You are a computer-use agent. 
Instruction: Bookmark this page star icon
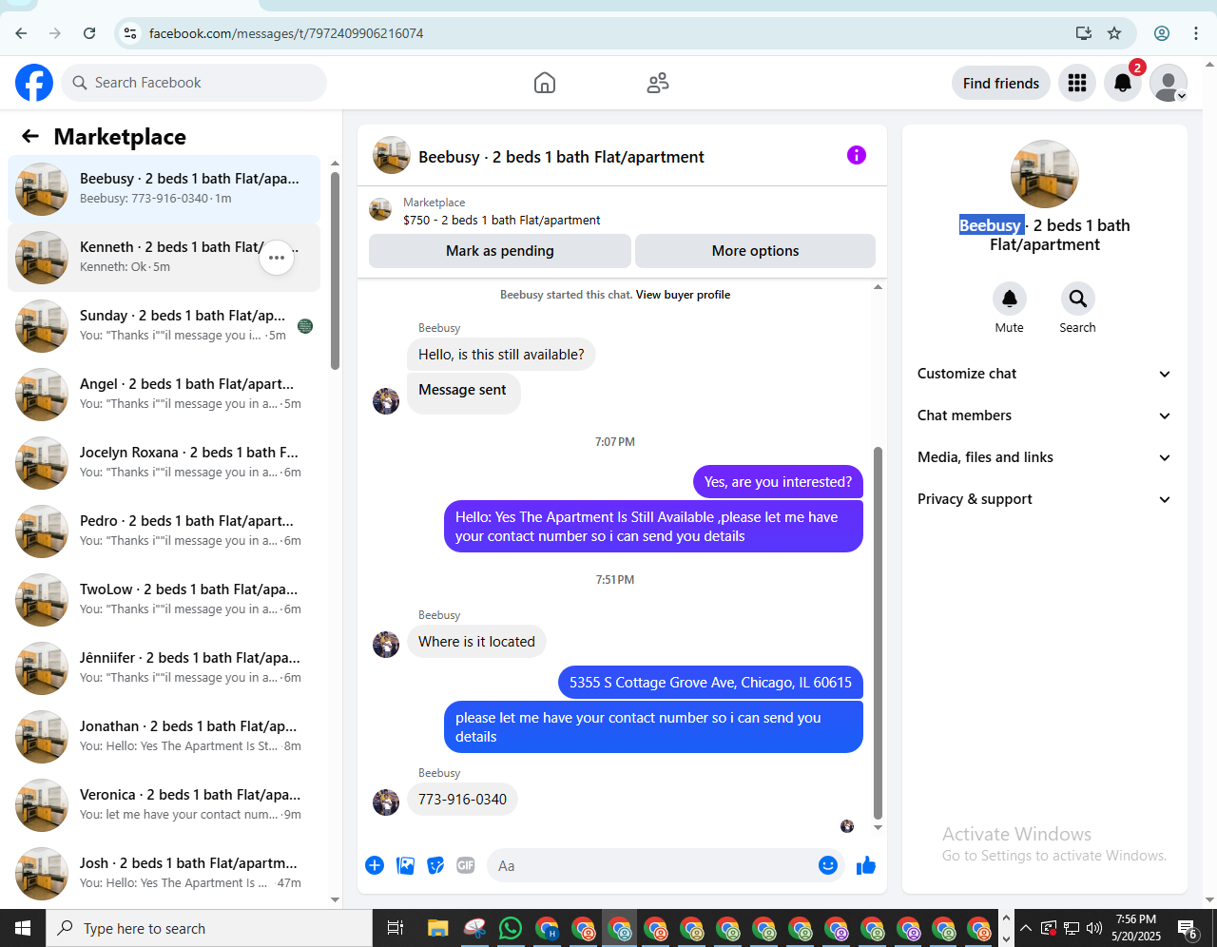pyautogui.click(x=1114, y=33)
